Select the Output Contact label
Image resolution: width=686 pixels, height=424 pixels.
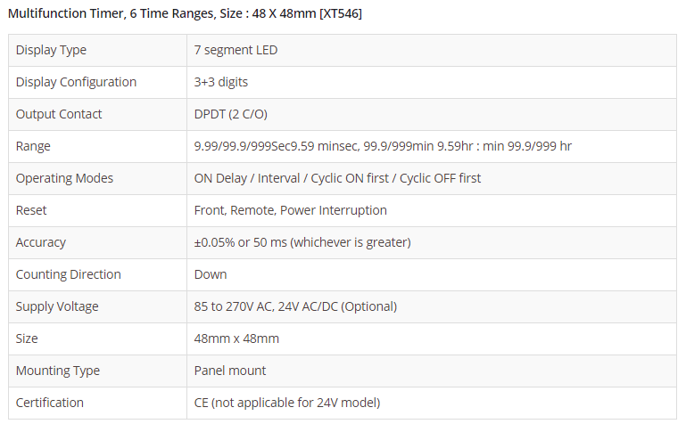pyautogui.click(x=59, y=114)
